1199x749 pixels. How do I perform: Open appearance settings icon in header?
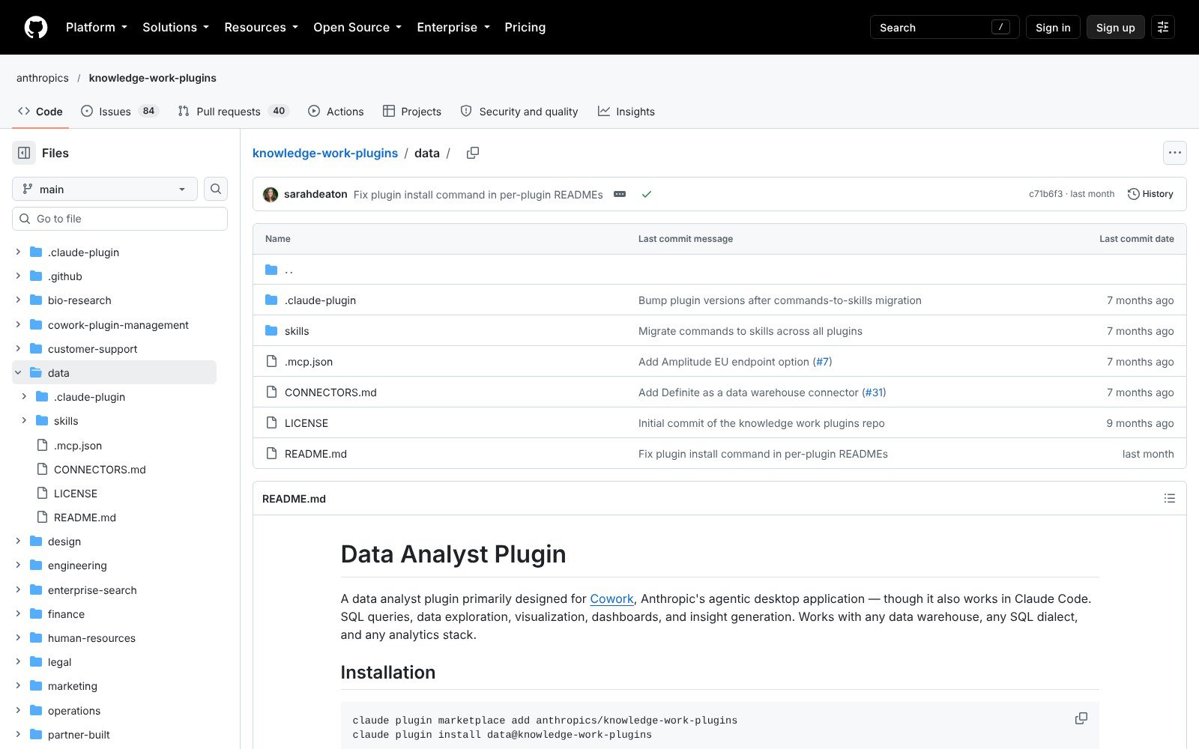[x=1162, y=27]
